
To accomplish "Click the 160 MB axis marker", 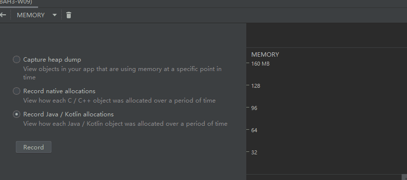I will (260, 64).
